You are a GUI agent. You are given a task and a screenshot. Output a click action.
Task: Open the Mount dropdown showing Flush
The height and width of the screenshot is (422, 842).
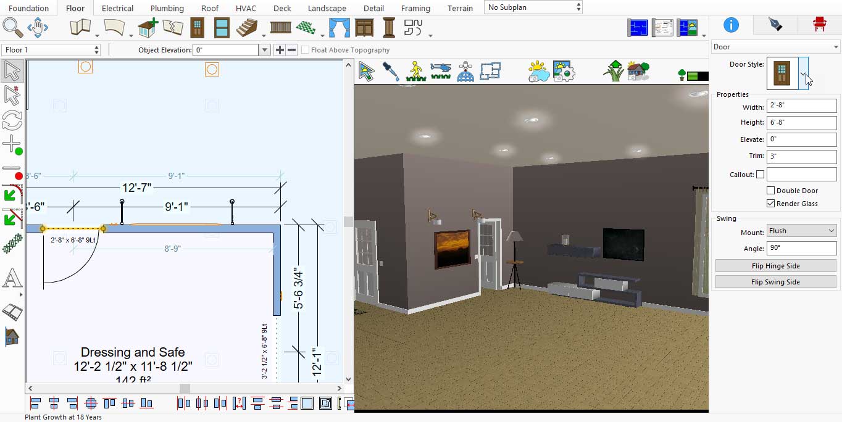[x=801, y=231]
